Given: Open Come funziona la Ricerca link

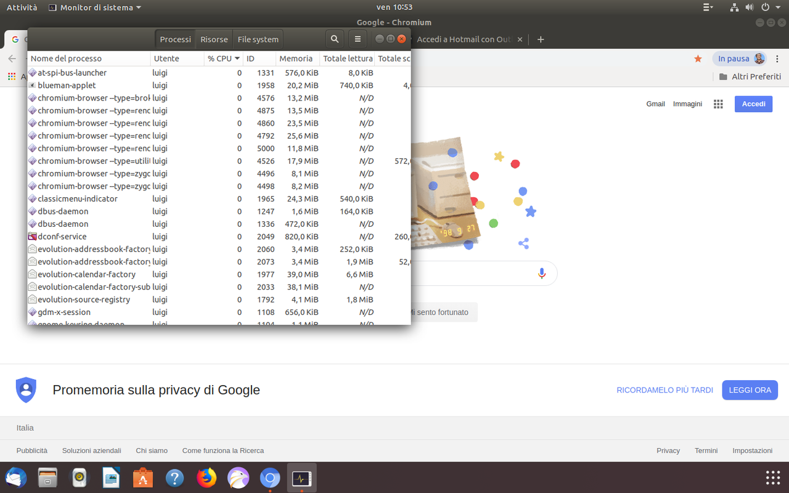Looking at the screenshot, I should click(x=223, y=450).
